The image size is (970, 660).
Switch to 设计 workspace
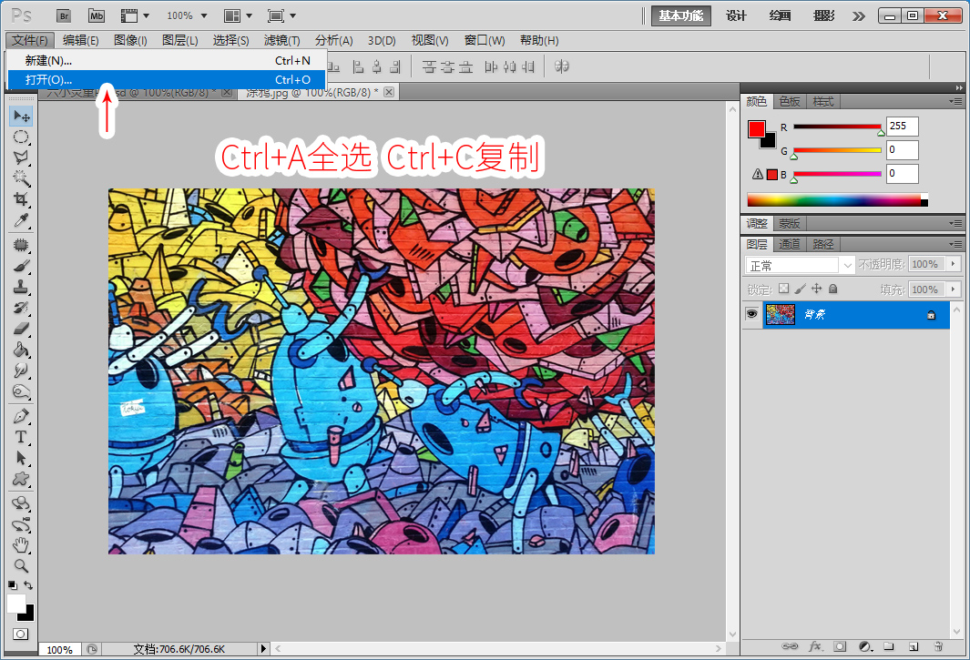pyautogui.click(x=736, y=15)
